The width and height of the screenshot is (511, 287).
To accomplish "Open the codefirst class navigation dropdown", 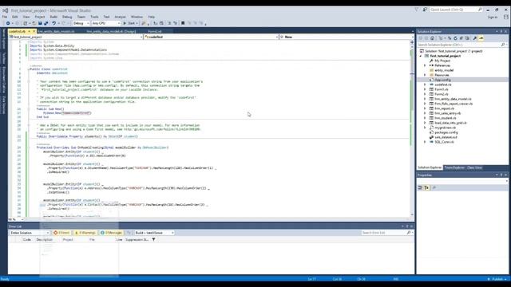I will coord(211,37).
